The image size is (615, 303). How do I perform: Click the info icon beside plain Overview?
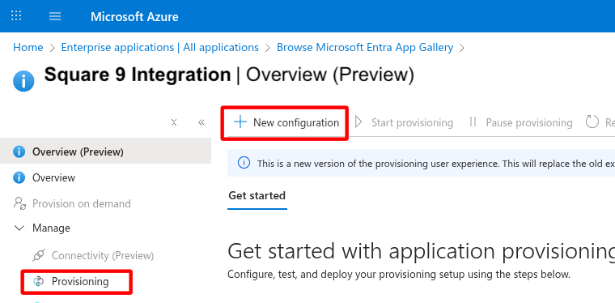pos(19,177)
